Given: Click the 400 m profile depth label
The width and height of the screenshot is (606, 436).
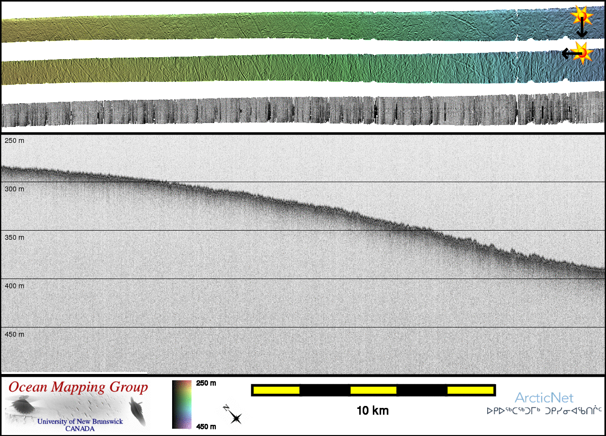Looking at the screenshot, I should [14, 286].
